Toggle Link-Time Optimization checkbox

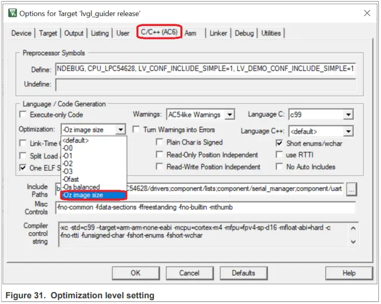[x=23, y=143]
